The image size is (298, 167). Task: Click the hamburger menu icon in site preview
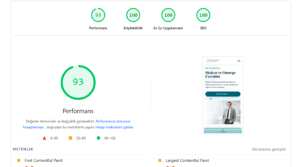coord(239,61)
